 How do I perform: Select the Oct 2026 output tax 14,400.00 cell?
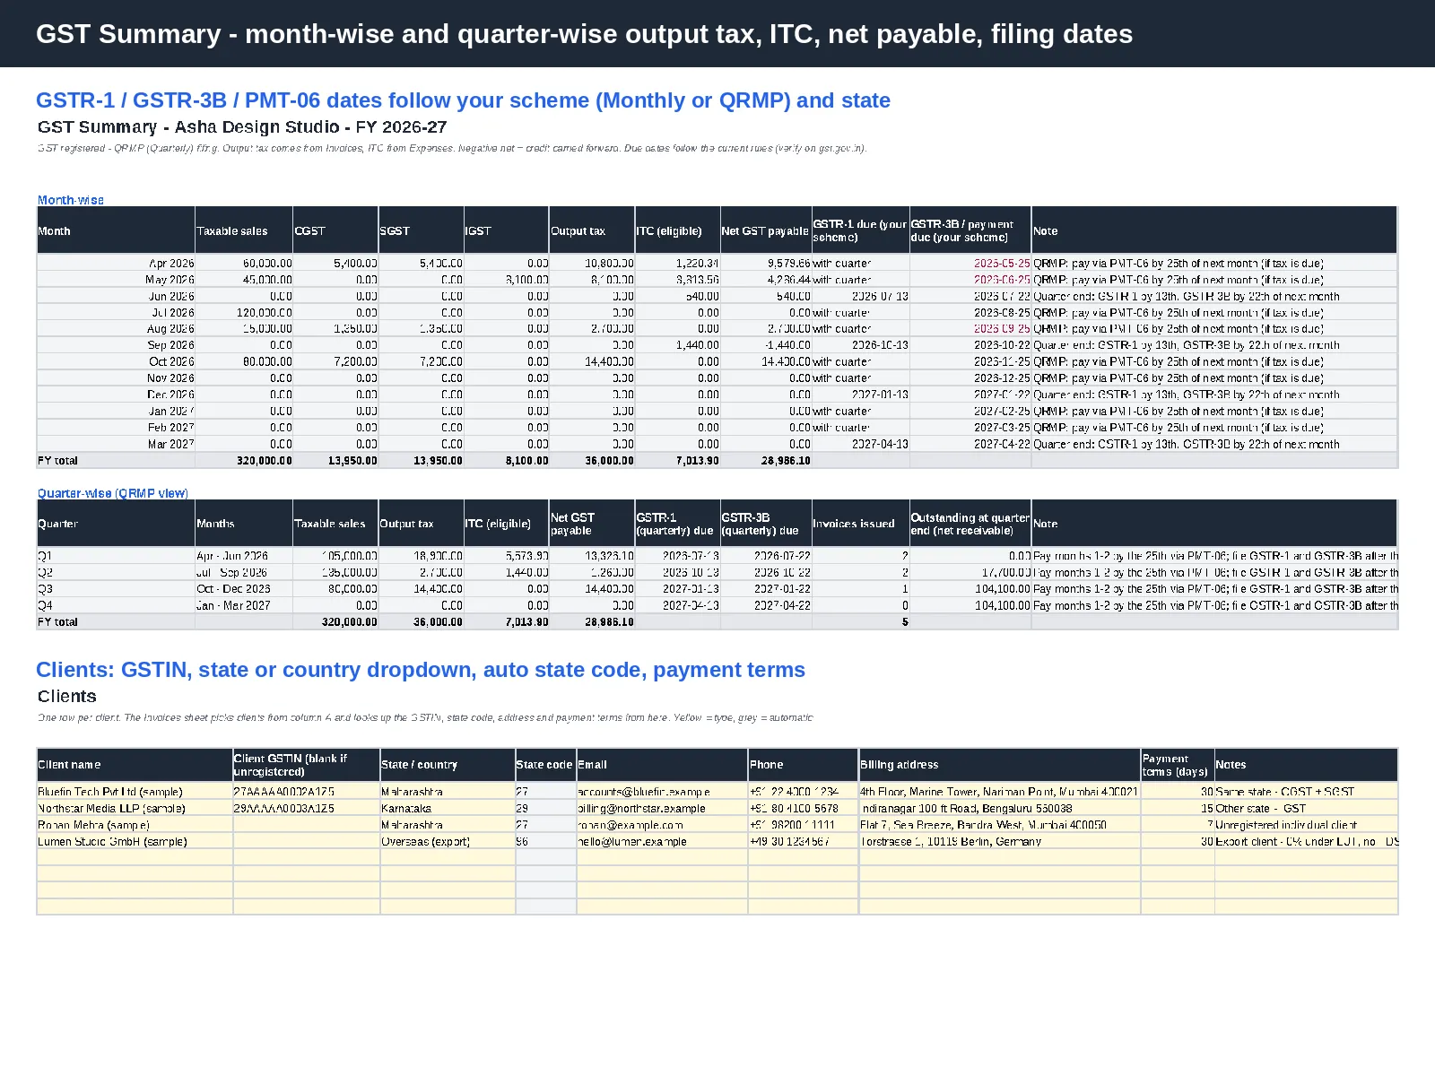(x=591, y=362)
